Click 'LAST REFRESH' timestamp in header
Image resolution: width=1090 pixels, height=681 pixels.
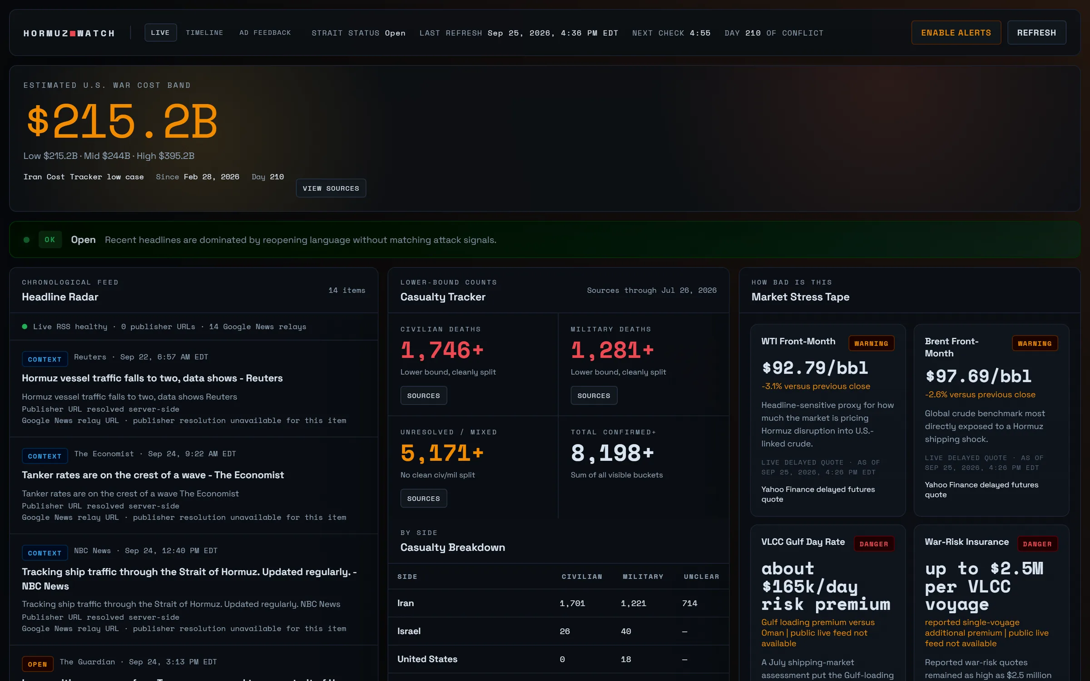click(519, 33)
